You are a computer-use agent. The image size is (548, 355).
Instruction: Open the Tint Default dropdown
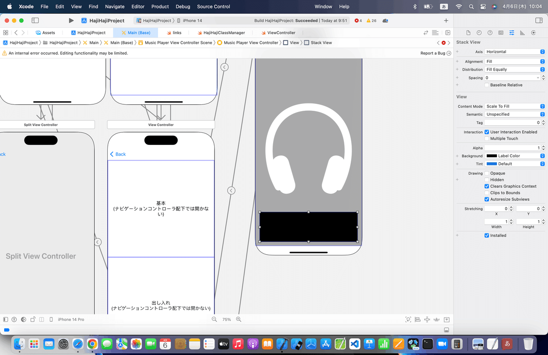(515, 164)
